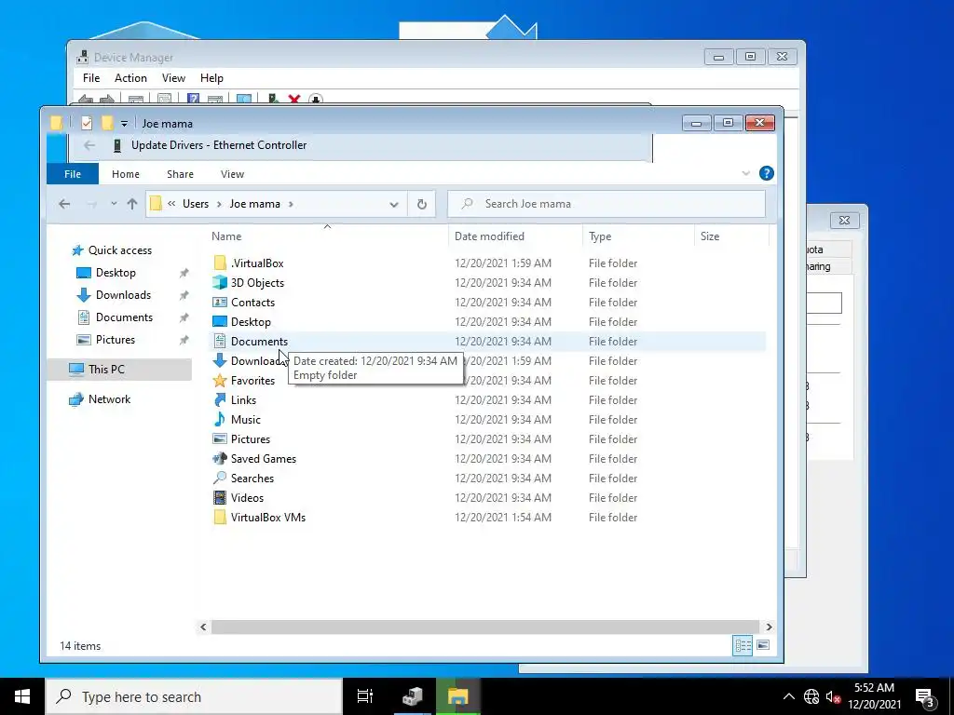
Task: Select the Videos film icon
Action: pyautogui.click(x=220, y=497)
